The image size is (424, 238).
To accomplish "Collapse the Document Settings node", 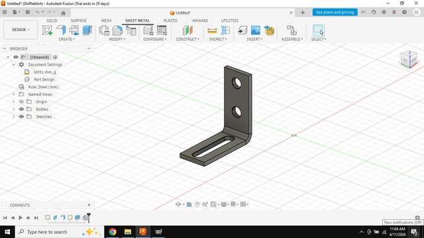I will 13,65.
